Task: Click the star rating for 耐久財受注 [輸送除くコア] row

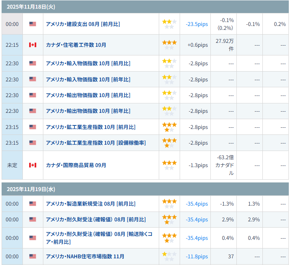Action: pyautogui.click(x=169, y=238)
